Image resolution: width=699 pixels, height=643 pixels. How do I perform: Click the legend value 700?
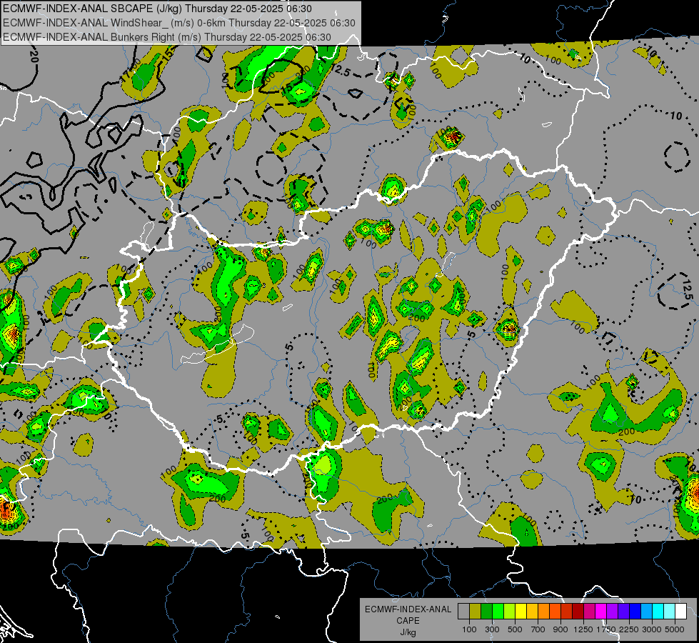(x=538, y=629)
